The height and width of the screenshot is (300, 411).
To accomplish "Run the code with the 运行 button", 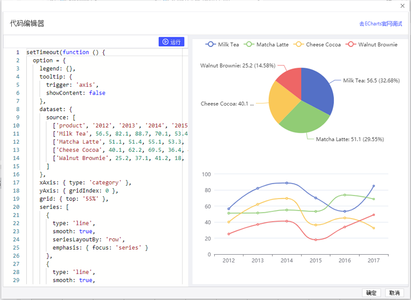I will pyautogui.click(x=171, y=42).
